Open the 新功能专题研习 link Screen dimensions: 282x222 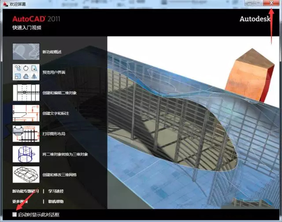tap(26, 191)
